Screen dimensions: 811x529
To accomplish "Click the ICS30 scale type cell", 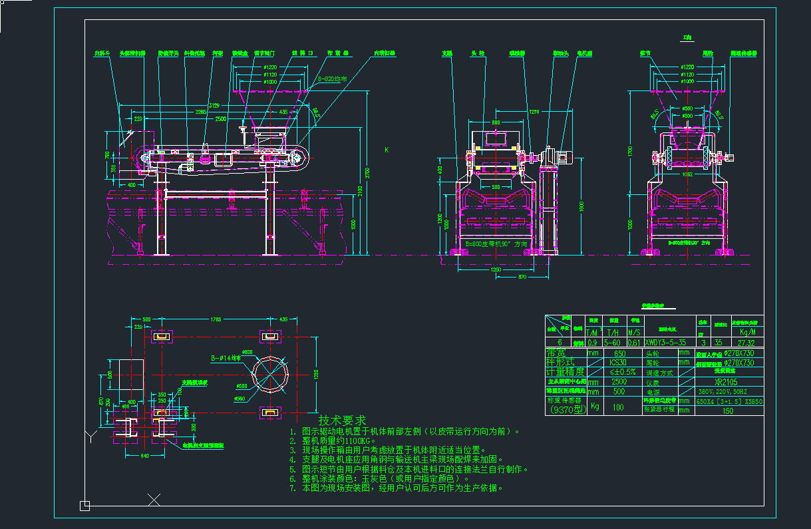I will point(618,363).
